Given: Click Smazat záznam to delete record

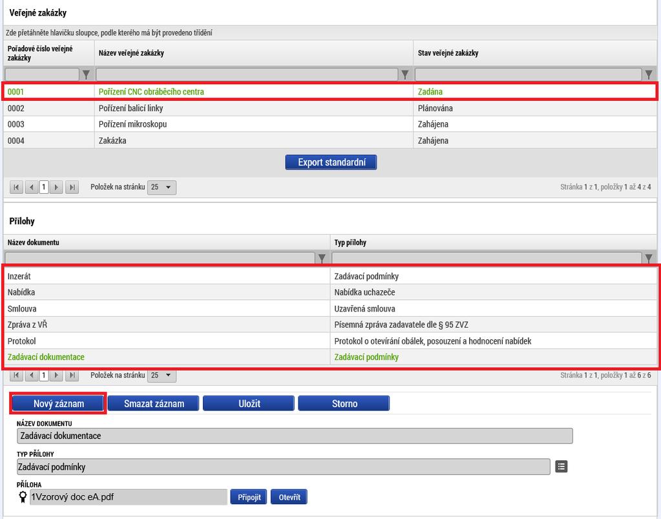Looking at the screenshot, I should 153,403.
